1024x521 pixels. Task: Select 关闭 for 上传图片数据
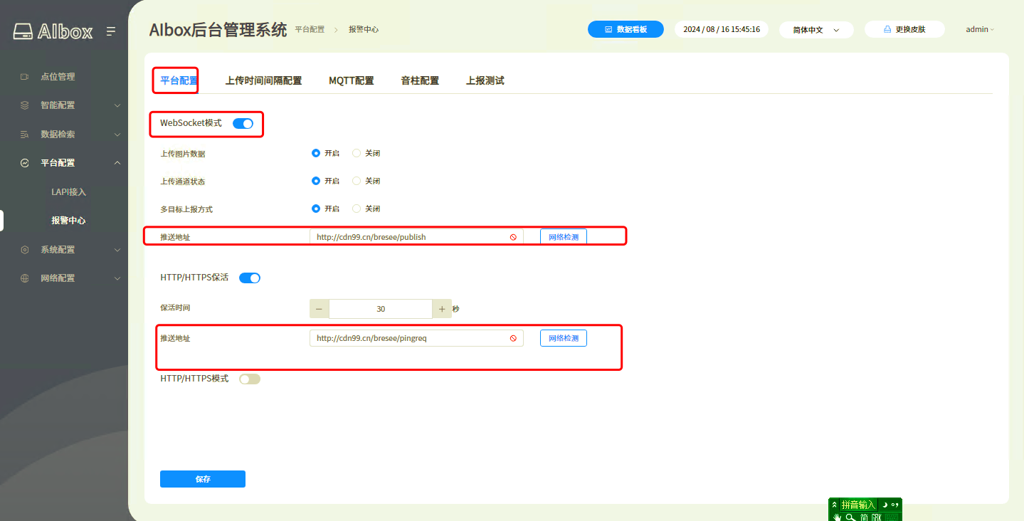[357, 153]
